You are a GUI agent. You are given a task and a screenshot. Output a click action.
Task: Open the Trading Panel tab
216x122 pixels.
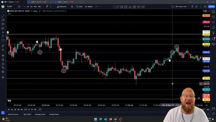(54, 114)
